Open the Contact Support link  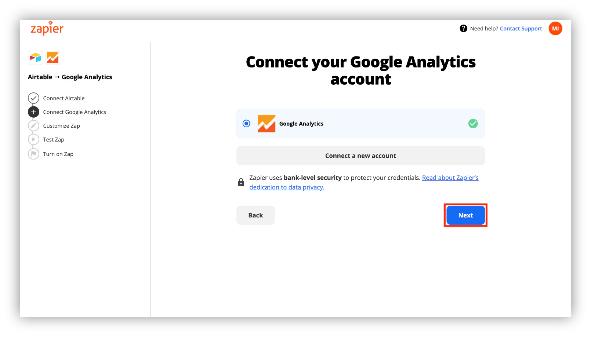tap(521, 29)
